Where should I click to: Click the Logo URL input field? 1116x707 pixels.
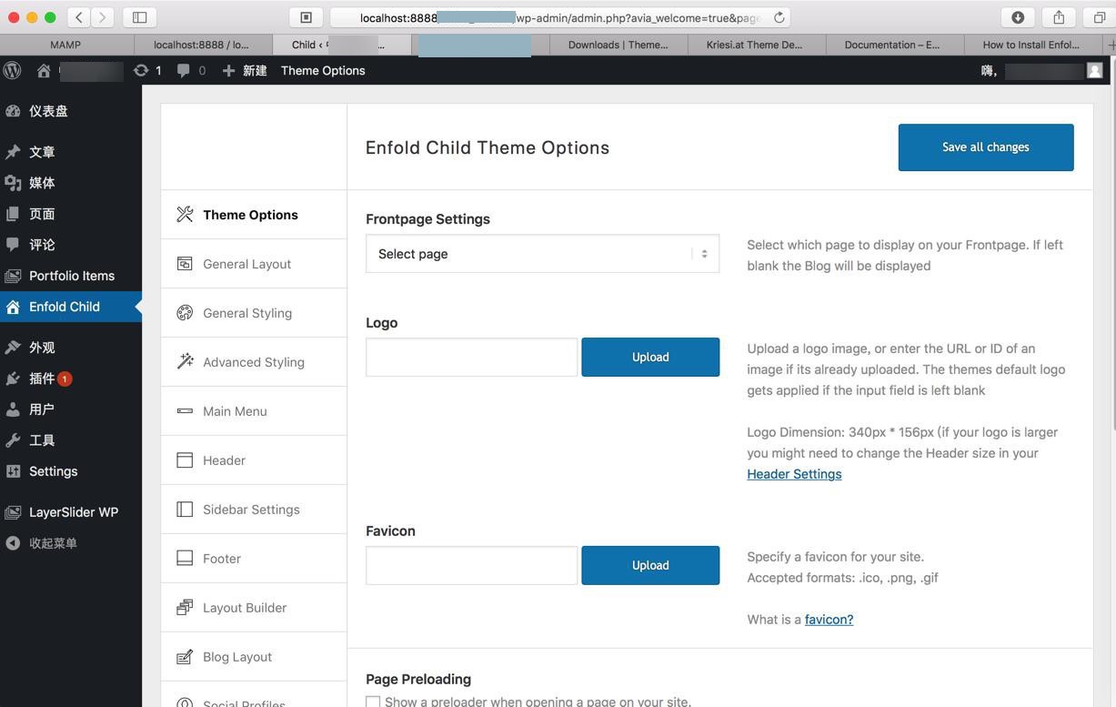click(x=471, y=358)
